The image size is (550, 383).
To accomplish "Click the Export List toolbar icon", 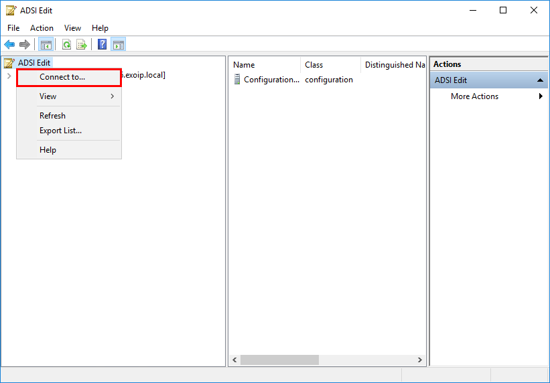I will (81, 45).
